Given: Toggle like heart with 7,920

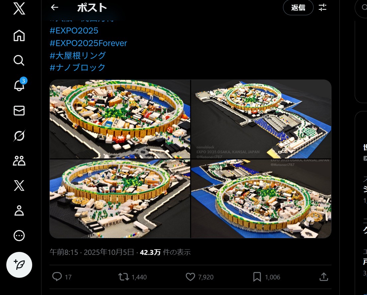Looking at the screenshot, I should (199, 277).
